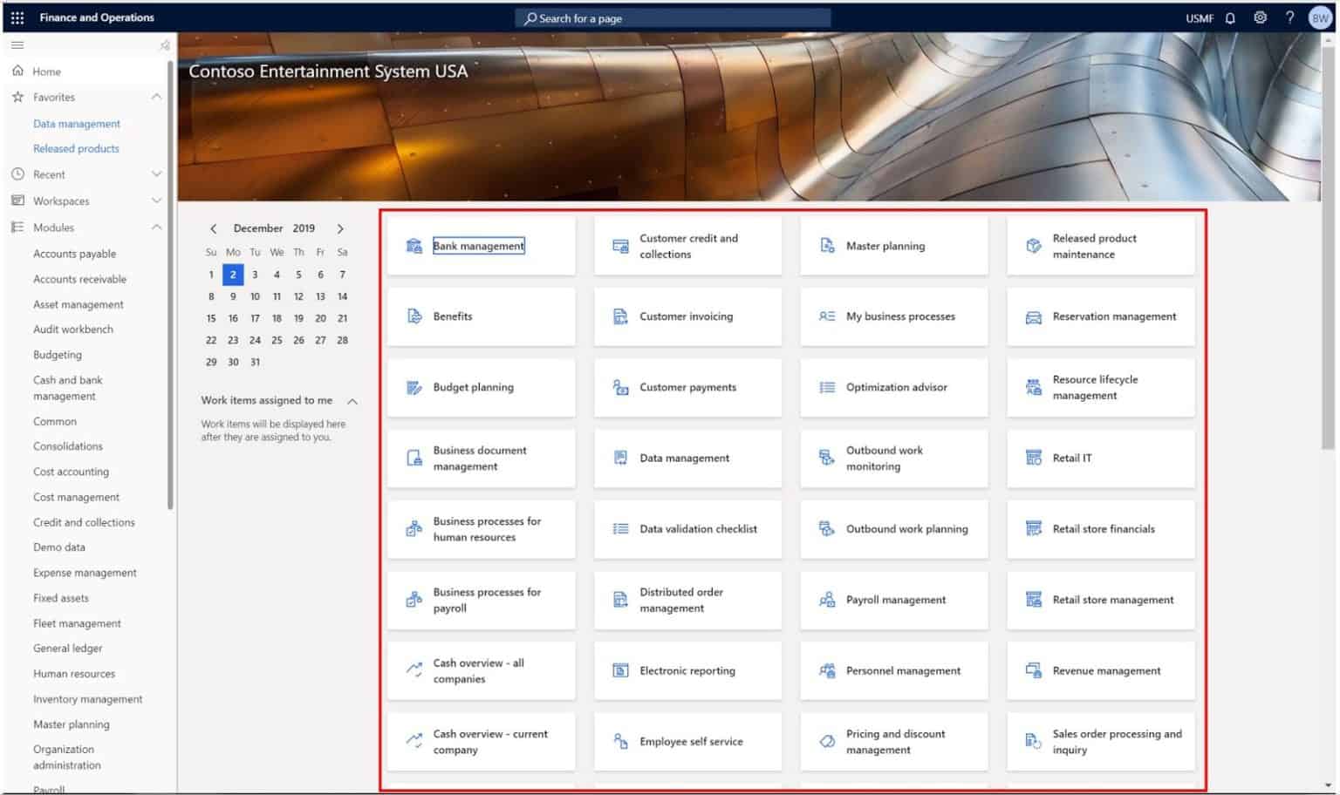Click the user avatar in top right

coord(1319,17)
